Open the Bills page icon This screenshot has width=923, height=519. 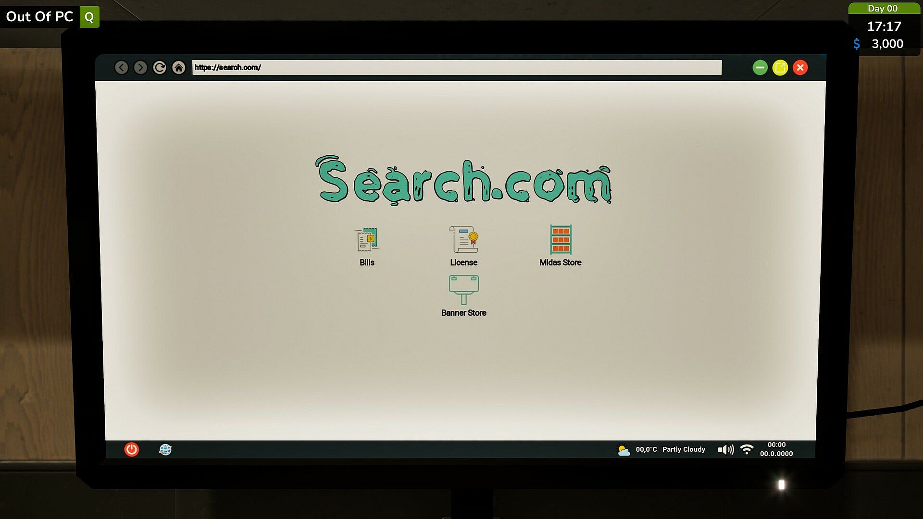367,239
